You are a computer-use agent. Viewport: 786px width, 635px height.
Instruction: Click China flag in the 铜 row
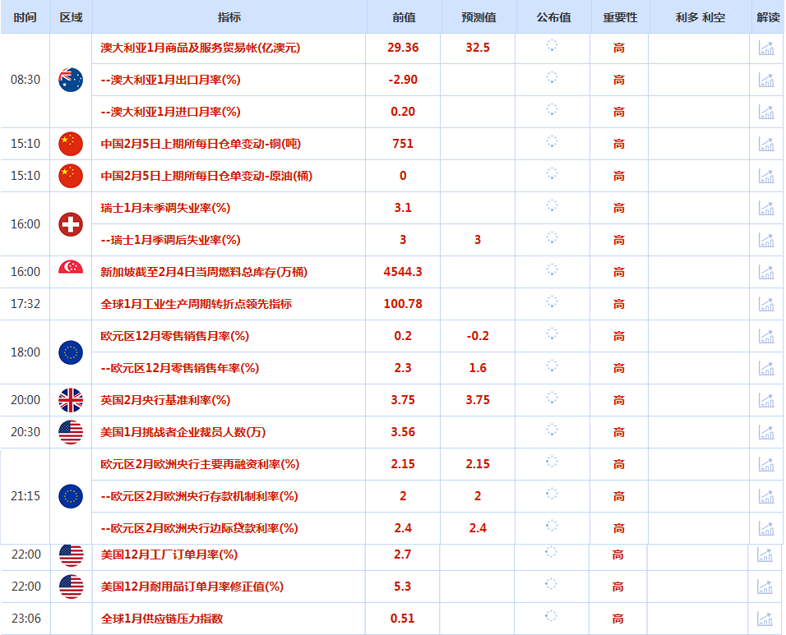click(x=71, y=144)
